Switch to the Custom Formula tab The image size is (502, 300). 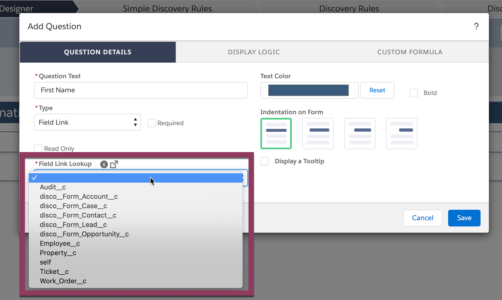pyautogui.click(x=410, y=52)
